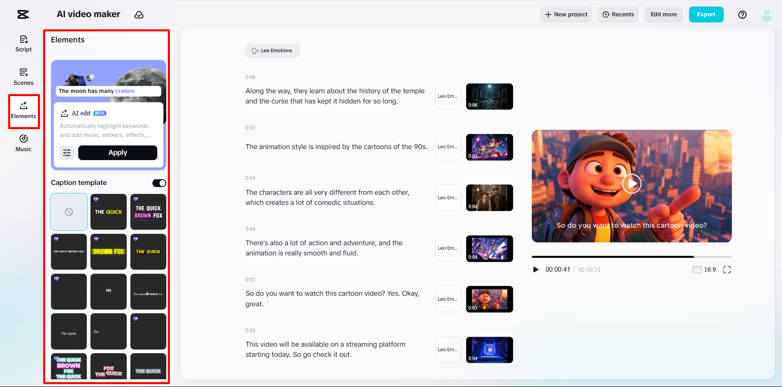Open the 0:05 cartoon boy scene thumbnail
The height and width of the screenshot is (387, 782).
(x=489, y=299)
